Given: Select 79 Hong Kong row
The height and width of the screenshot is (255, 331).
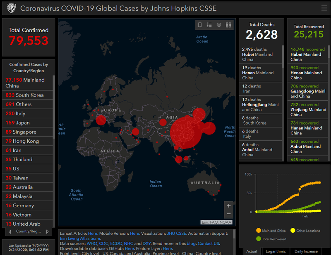Looking at the screenshot, I should click(x=27, y=141).
